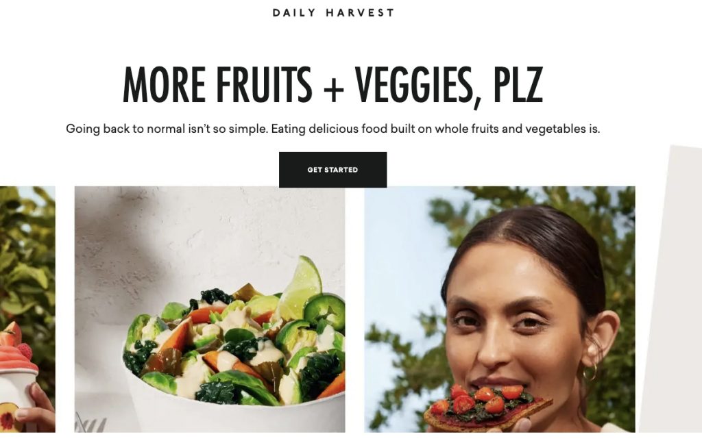This screenshot has width=702, height=443.
Task: Open the salad bowl image
Action: 210,309
